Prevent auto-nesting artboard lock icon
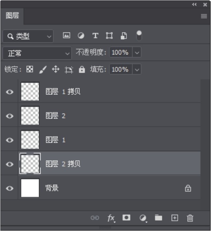This screenshot has width=211, height=231. pyautogui.click(x=69, y=69)
